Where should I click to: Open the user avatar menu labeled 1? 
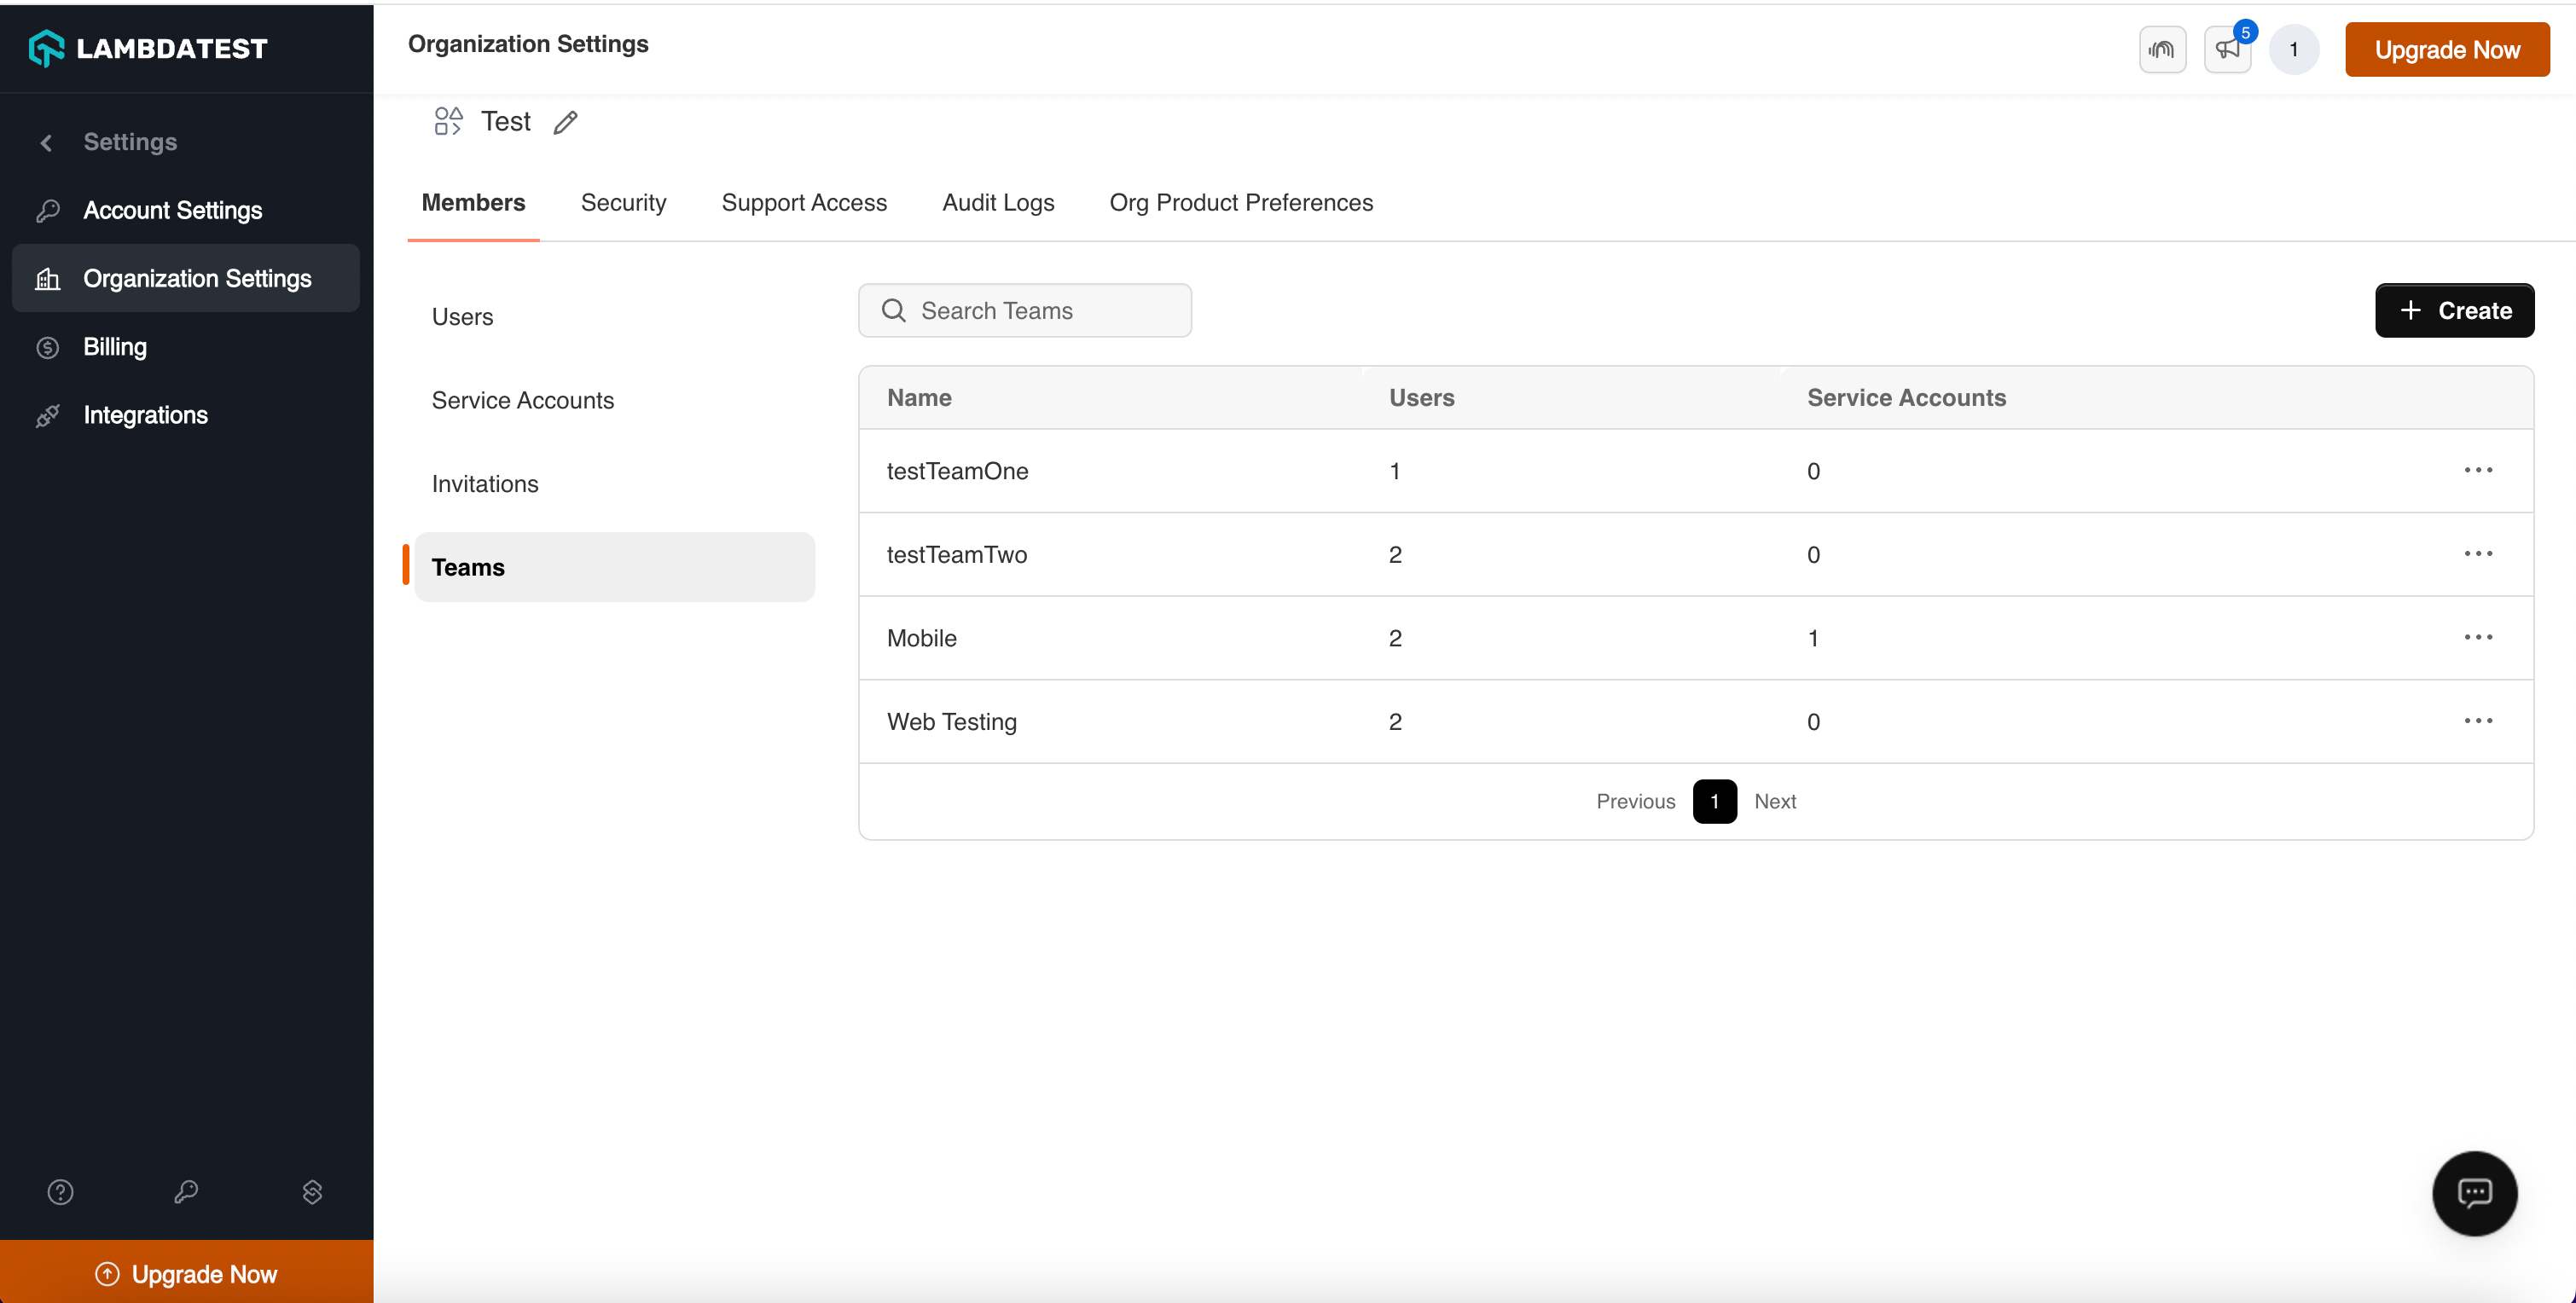point(2293,49)
